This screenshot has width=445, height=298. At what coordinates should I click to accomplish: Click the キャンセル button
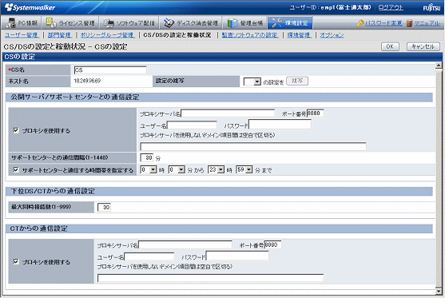click(x=423, y=46)
